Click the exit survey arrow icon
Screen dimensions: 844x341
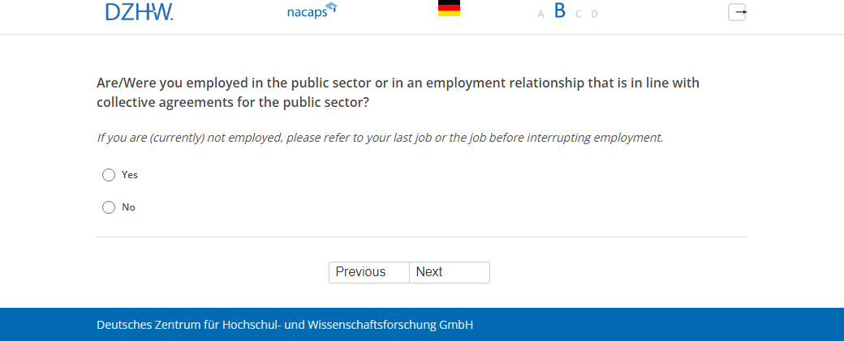[x=737, y=12]
